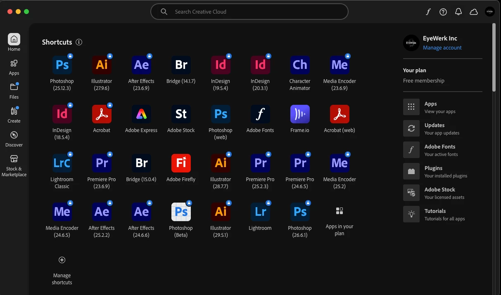Open Media Encoder (24.6.5) shortcut
This screenshot has width=501, height=295.
click(x=62, y=212)
